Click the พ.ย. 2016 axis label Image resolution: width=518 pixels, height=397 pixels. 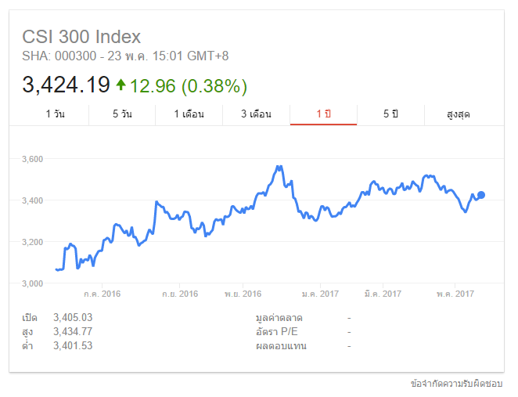coord(242,294)
